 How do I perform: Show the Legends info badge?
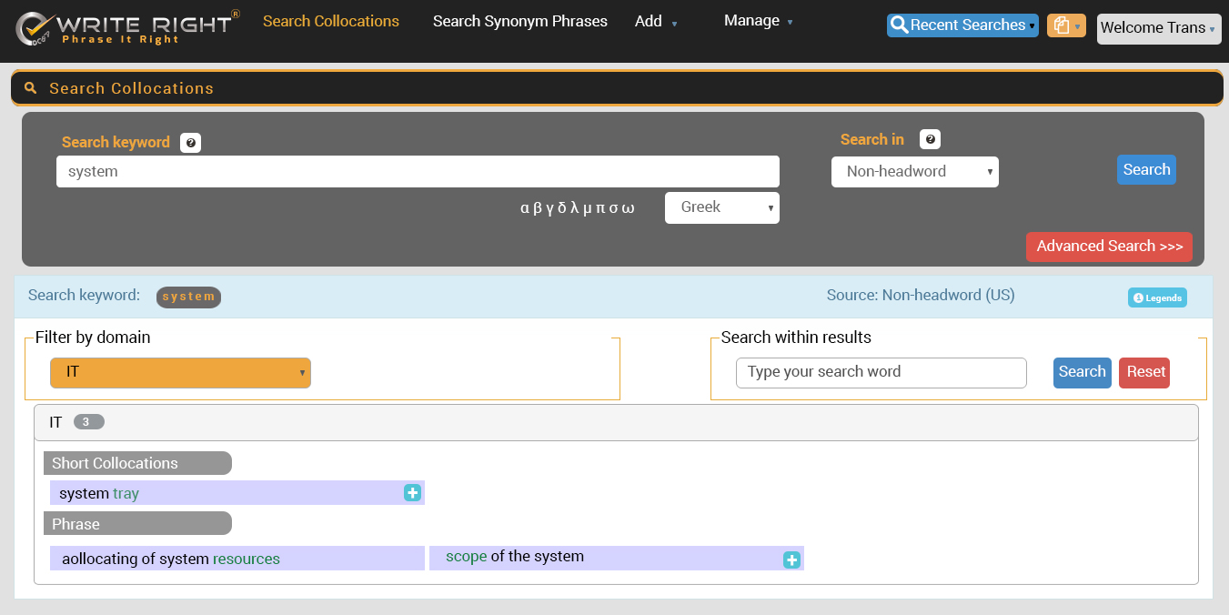pyautogui.click(x=1157, y=297)
